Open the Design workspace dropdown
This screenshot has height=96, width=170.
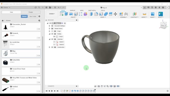[52, 14]
